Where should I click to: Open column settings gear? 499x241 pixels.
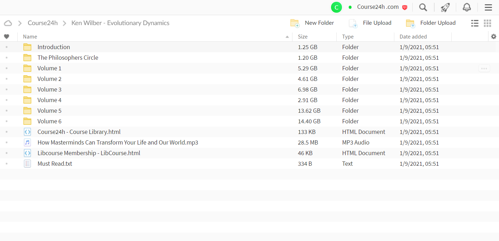point(494,36)
